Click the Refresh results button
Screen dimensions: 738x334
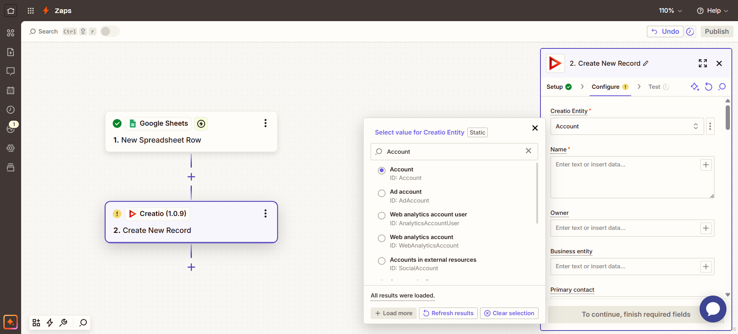448,313
